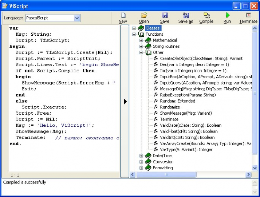260x197 pixels.
Task: Click the fx icon beside MessageDlg
Action: click(156, 89)
